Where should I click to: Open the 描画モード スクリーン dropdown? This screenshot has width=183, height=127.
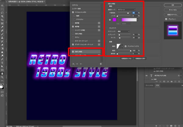pos(126,10)
